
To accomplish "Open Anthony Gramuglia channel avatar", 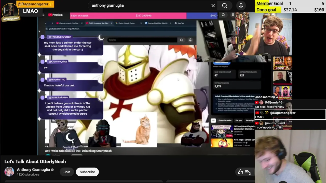I will click(x=9, y=172).
